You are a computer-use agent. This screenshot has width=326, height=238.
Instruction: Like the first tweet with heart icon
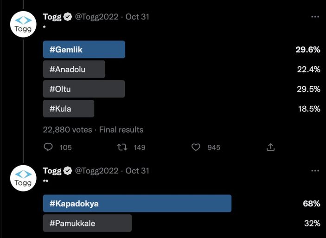pyautogui.click(x=196, y=147)
